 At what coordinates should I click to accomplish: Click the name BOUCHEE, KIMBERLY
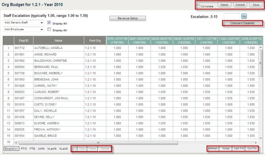49,73
